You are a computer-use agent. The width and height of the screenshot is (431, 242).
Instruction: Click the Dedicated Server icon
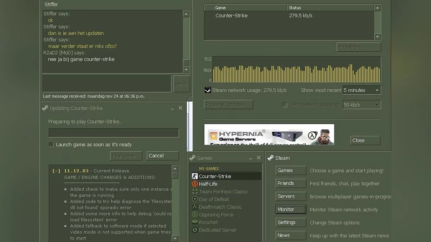(195, 230)
